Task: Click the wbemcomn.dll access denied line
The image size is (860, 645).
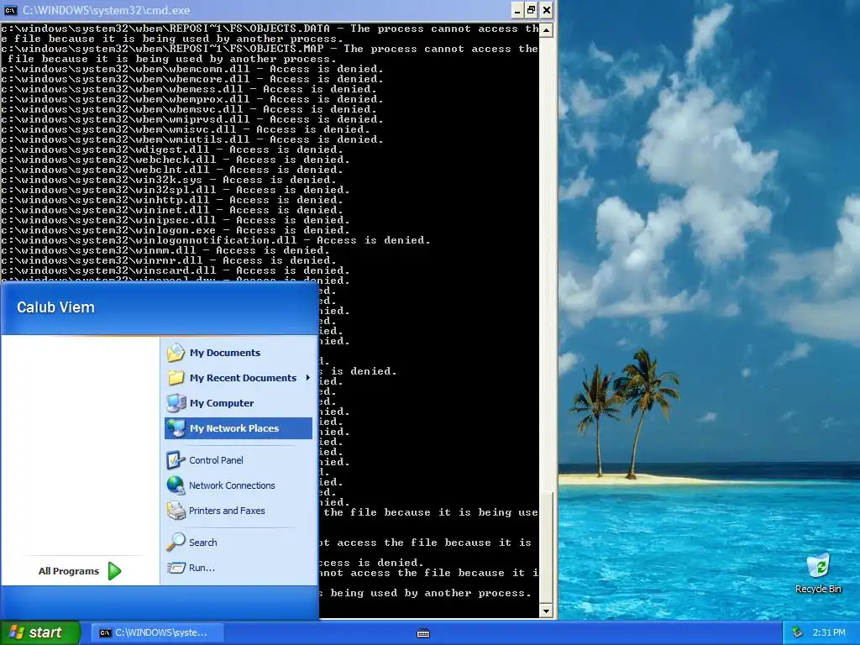Action: click(192, 69)
